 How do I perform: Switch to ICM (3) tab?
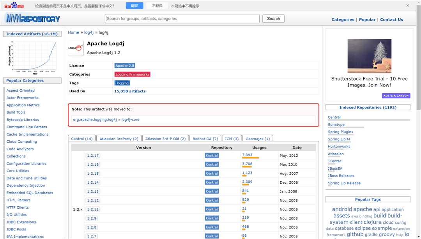tap(232, 138)
